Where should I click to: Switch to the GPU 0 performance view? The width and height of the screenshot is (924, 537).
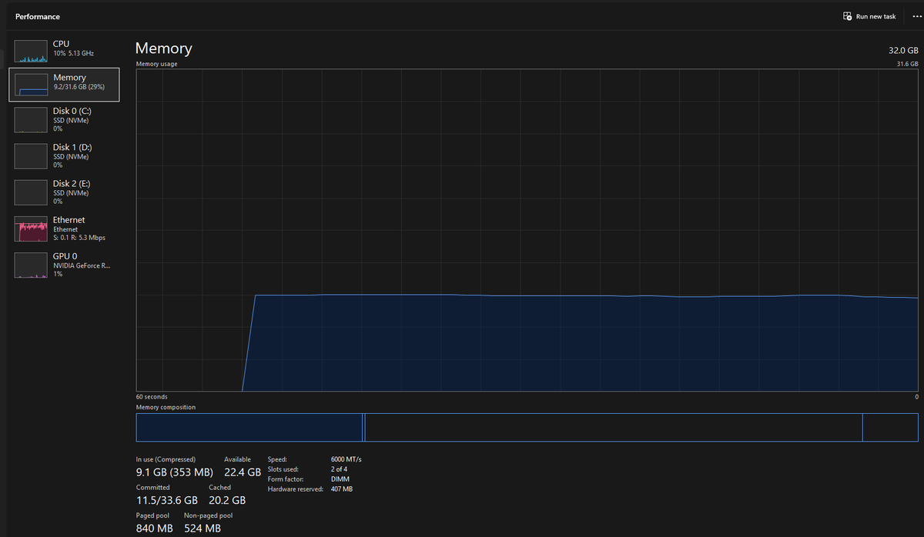(64, 265)
